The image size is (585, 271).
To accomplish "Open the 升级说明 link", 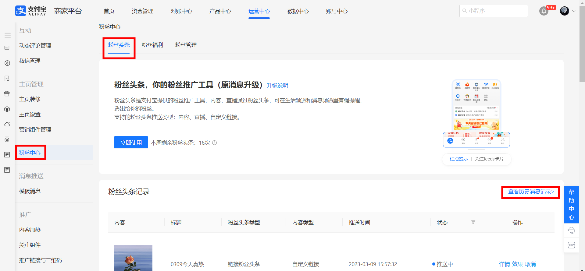I will 277,86.
